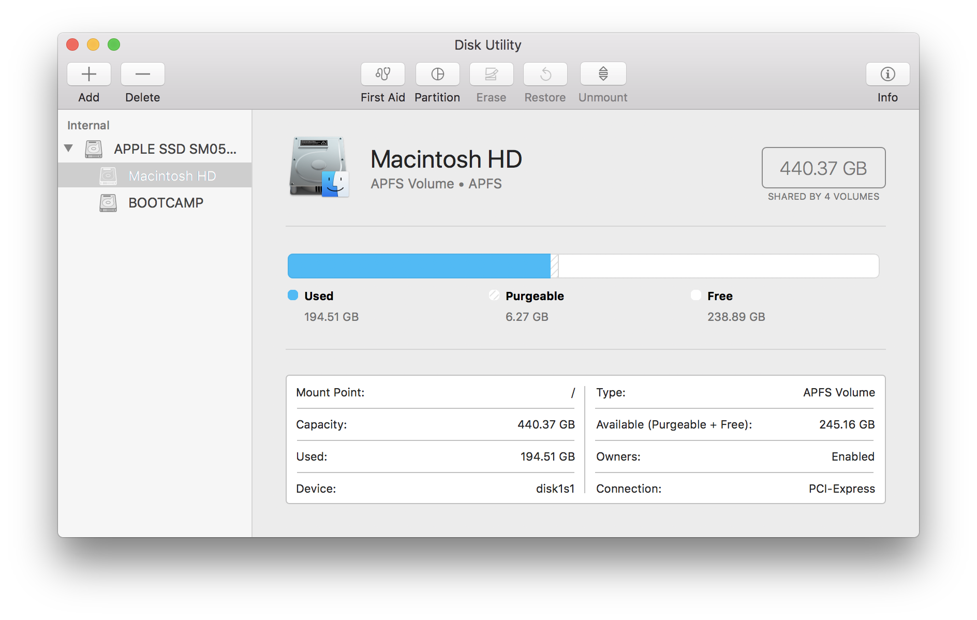Minimize the window with yellow button
Image resolution: width=977 pixels, height=620 pixels.
click(93, 45)
